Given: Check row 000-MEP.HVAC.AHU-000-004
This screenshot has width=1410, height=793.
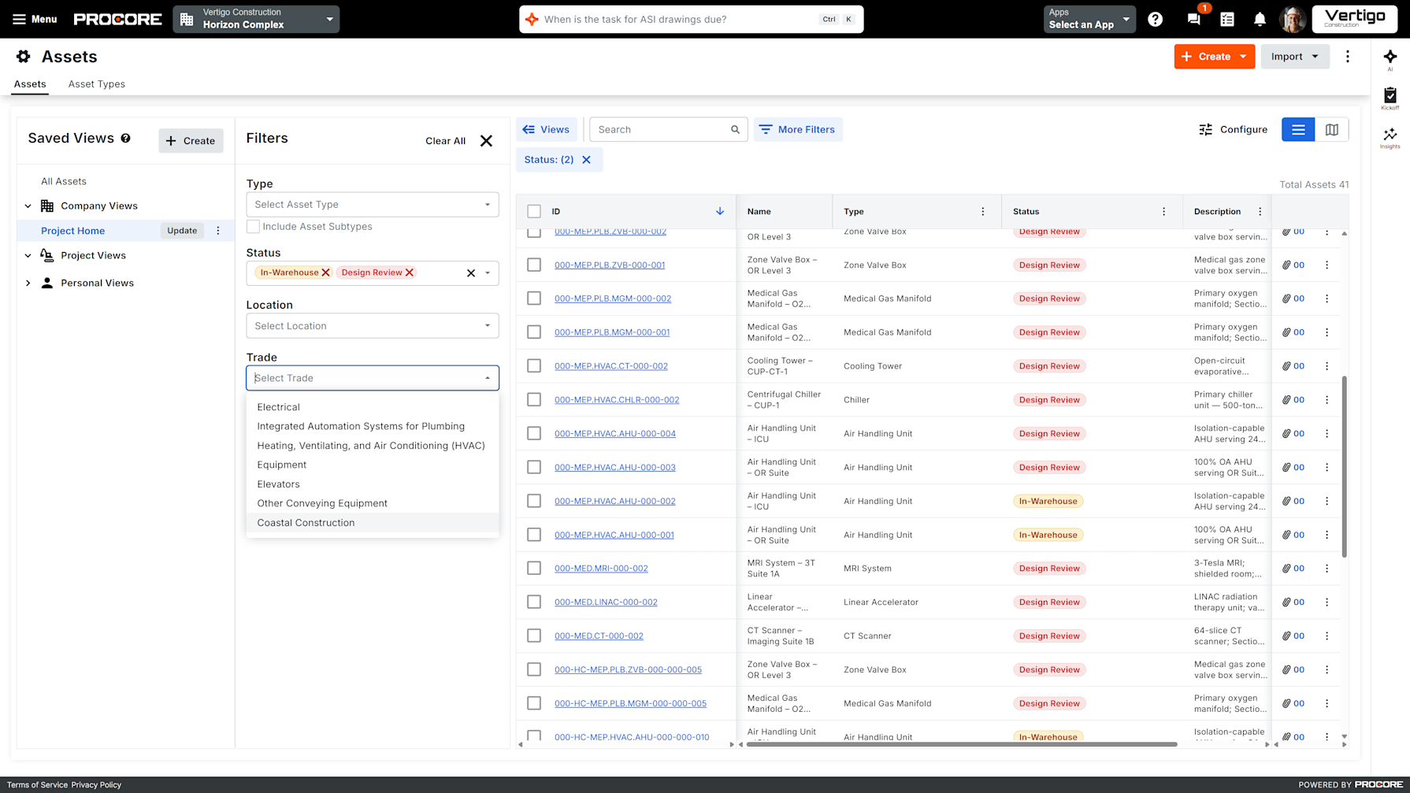Looking at the screenshot, I should click(x=534, y=434).
